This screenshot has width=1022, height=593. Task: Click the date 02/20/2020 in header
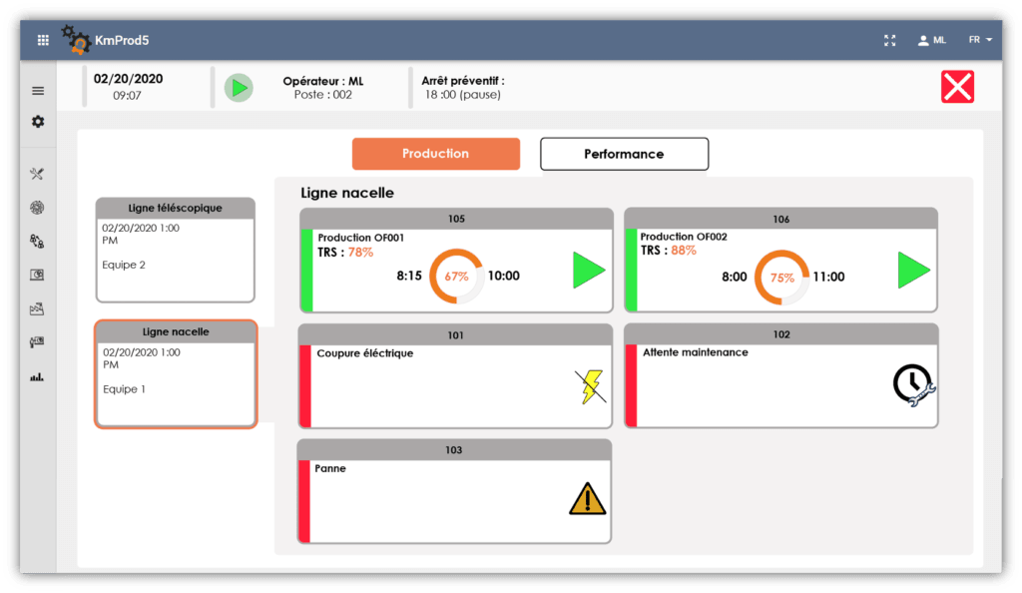point(129,79)
